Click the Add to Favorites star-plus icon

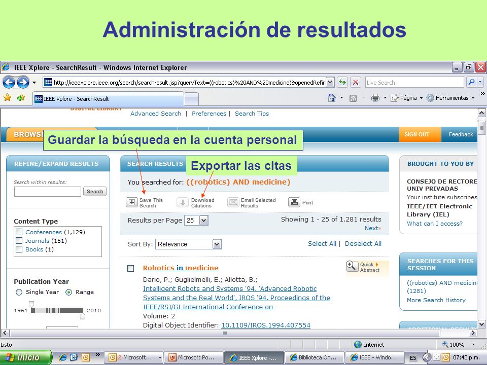(x=21, y=98)
